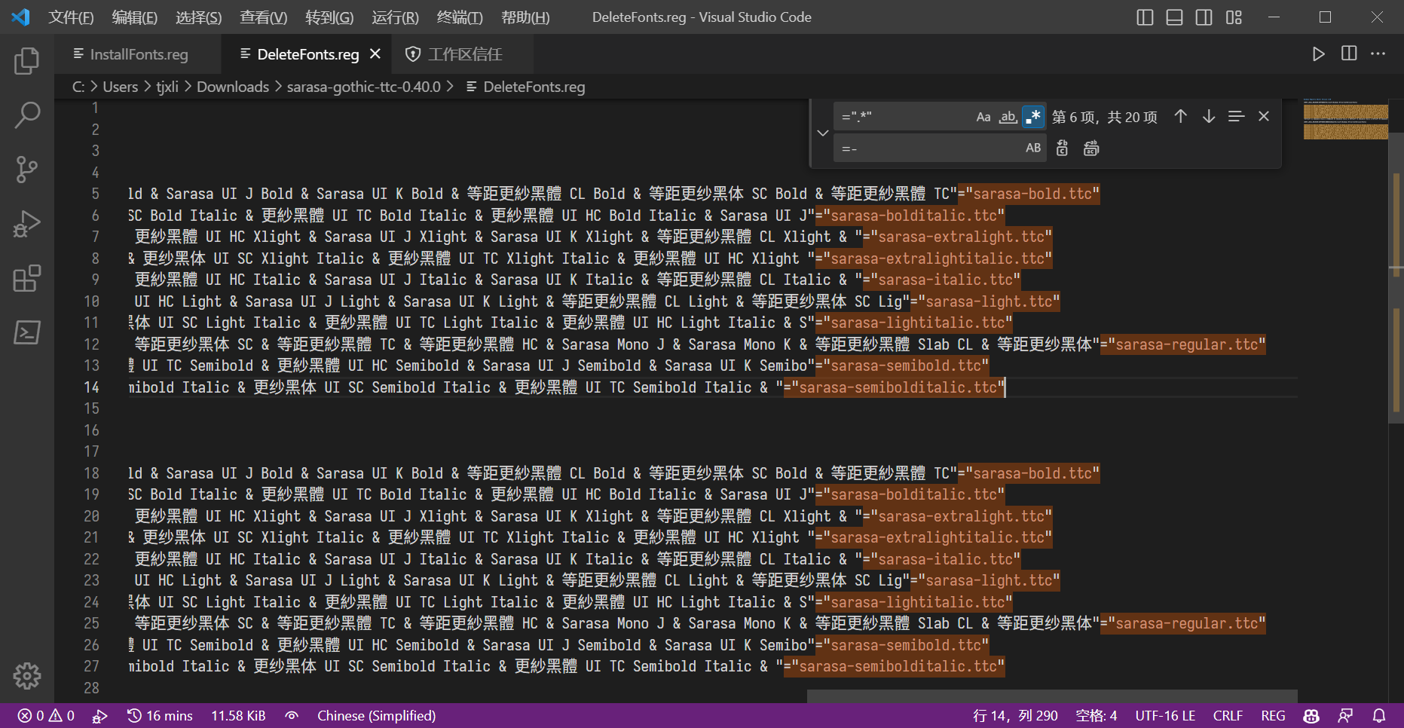Toggle Match Whole Word in find widget
The image size is (1404, 728).
pyautogui.click(x=1008, y=117)
